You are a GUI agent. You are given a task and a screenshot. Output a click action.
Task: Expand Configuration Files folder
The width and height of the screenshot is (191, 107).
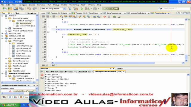coord(6,58)
